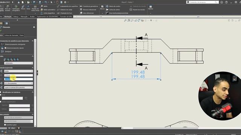Viewport: 241px width, 135px height.
Task: Click the New document icon
Action: 23,2
